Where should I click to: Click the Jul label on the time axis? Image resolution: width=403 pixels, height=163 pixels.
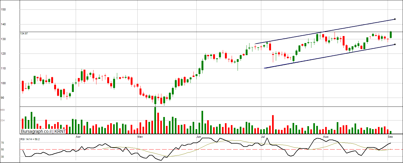coord(263,137)
